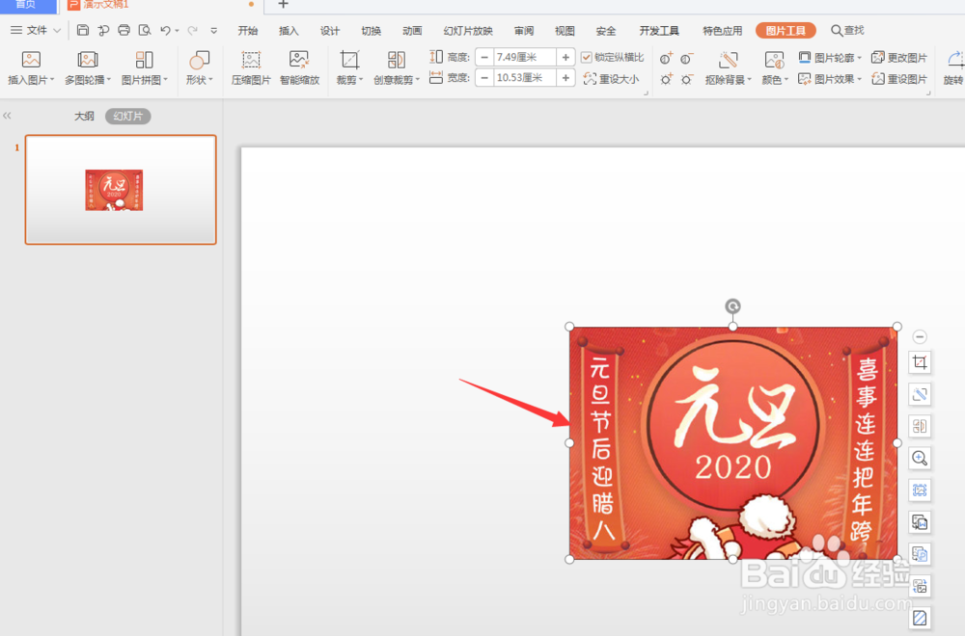The width and height of the screenshot is (965, 636).
Task: Click Remove Background (抠除背景) icon
Action: pyautogui.click(x=728, y=60)
